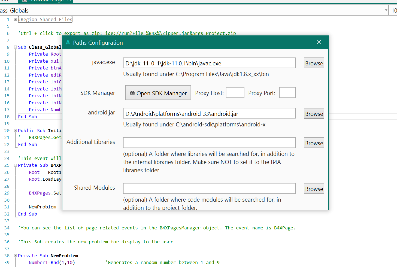Click the Additional Libraries input field
The image size is (397, 267).
tap(209, 143)
